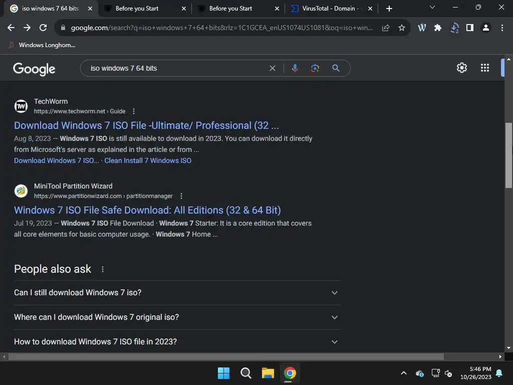This screenshot has height=385, width=513.
Task: Open the taskbar clock showing 5:46 PM
Action: pos(476,373)
